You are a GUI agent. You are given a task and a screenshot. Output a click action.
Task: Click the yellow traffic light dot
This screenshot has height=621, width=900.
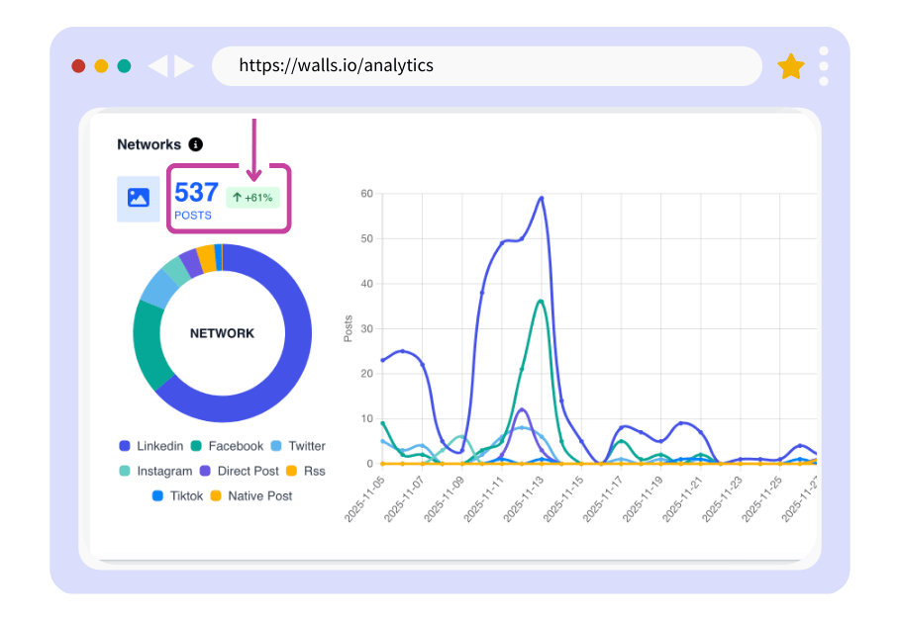[100, 65]
